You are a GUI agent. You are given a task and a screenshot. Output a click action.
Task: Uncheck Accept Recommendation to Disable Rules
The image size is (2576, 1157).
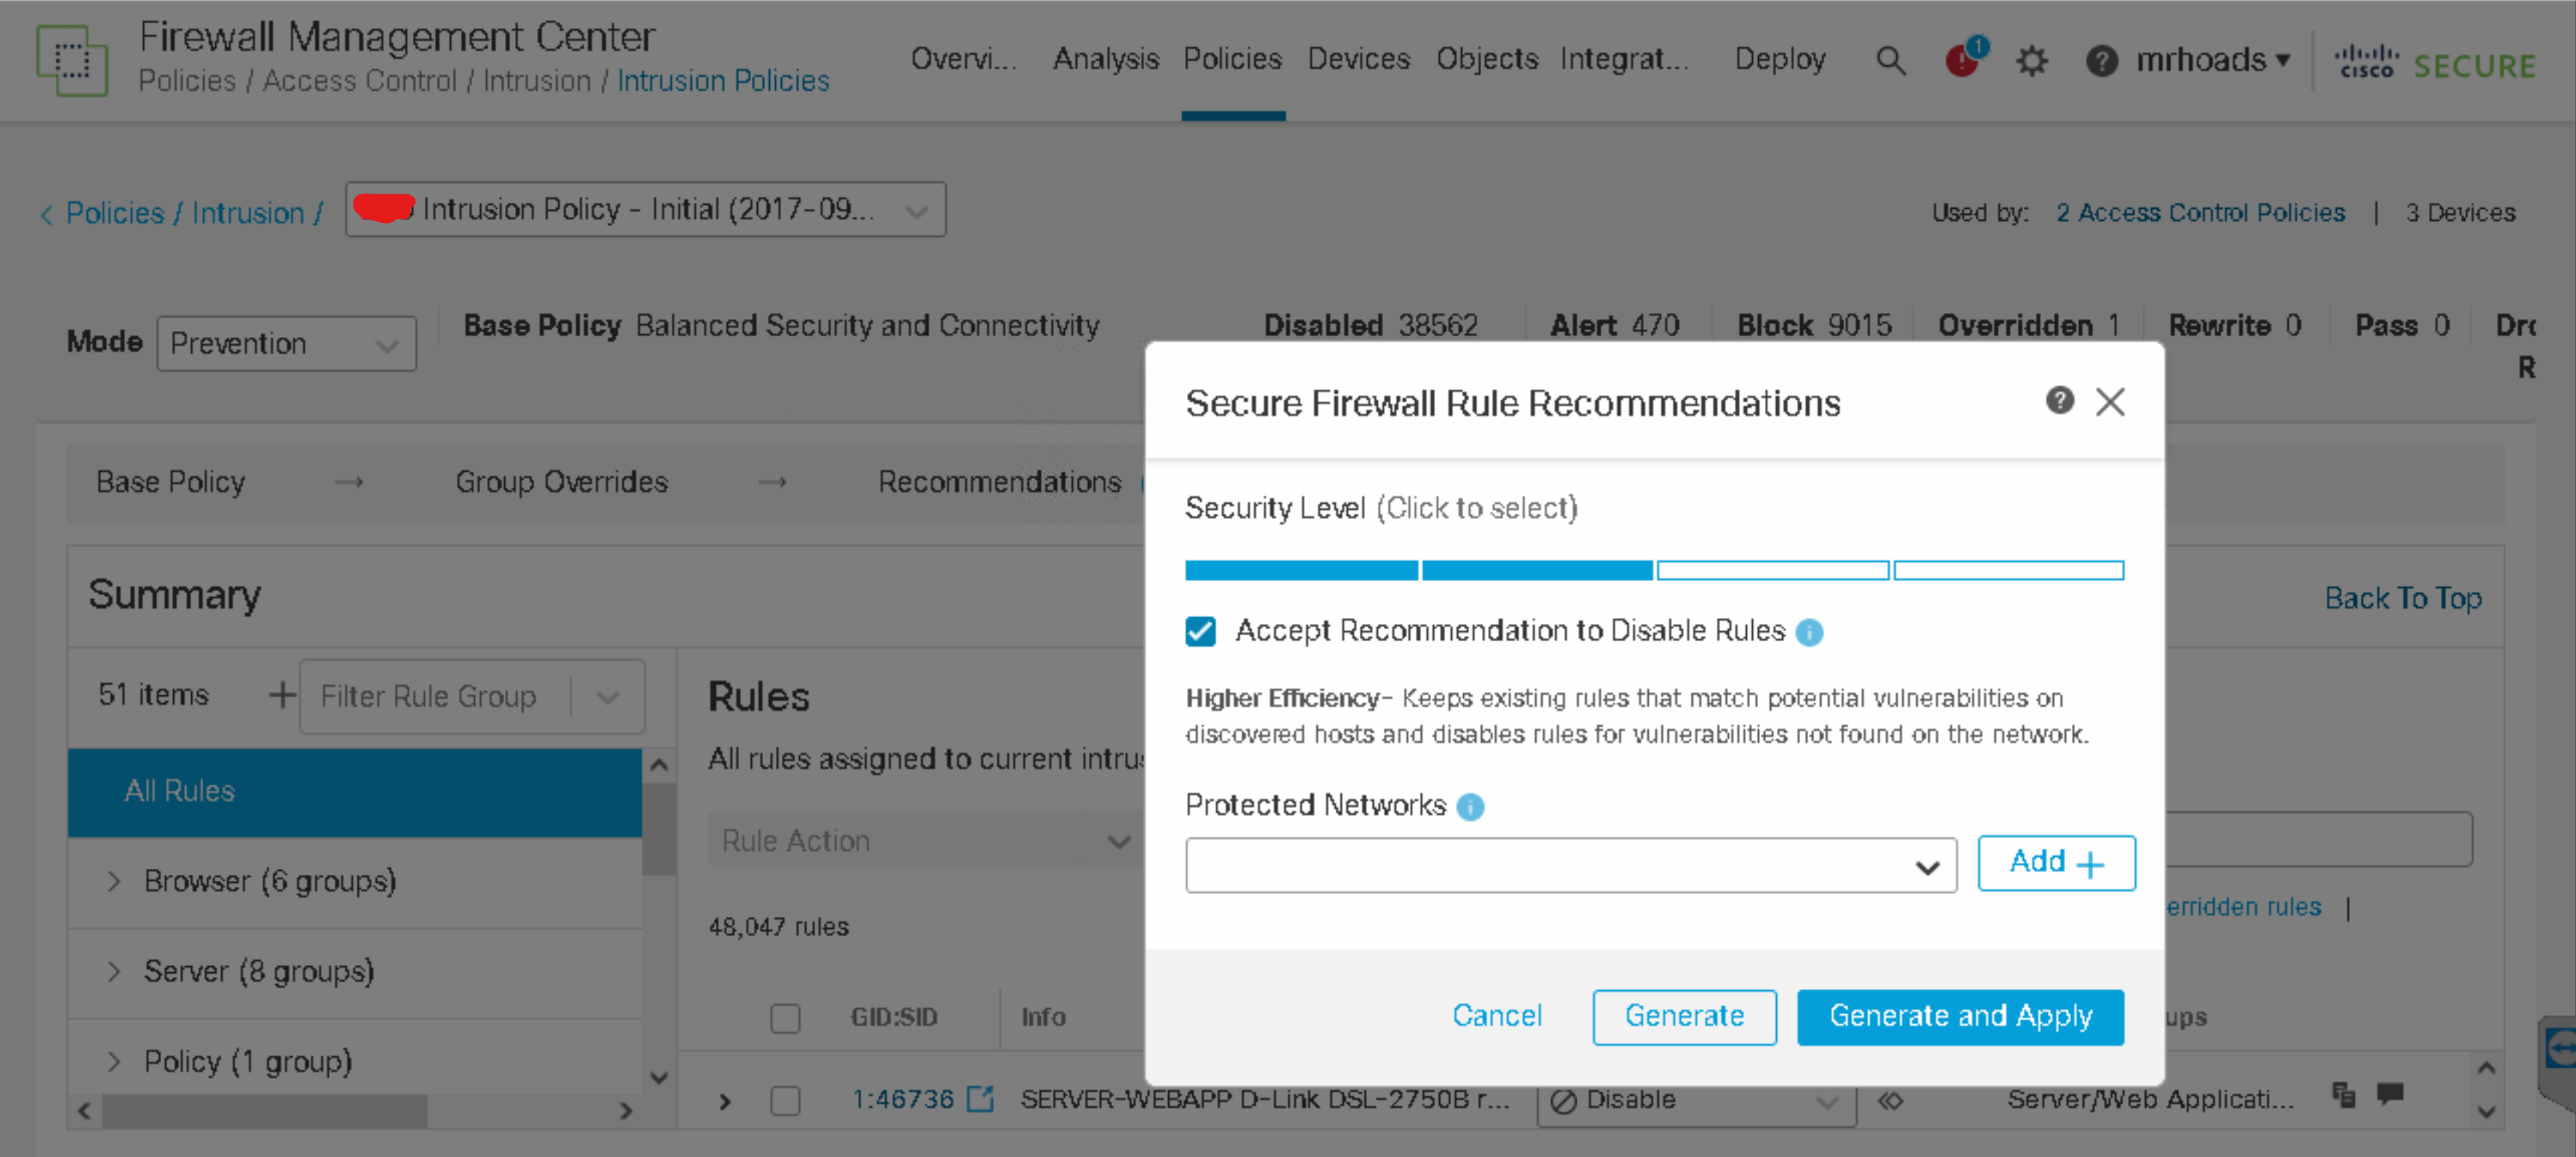[1200, 631]
